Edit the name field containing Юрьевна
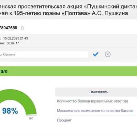The height and width of the screenshot is (137, 137). (44, 54)
